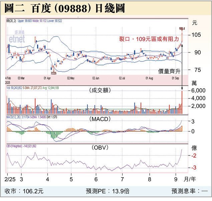This screenshot has height=201, width=212.
Task: Click the 萬 volume unit label
Action: (x=194, y=83)
